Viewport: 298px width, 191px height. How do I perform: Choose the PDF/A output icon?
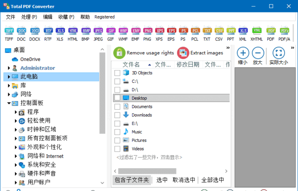284,31
